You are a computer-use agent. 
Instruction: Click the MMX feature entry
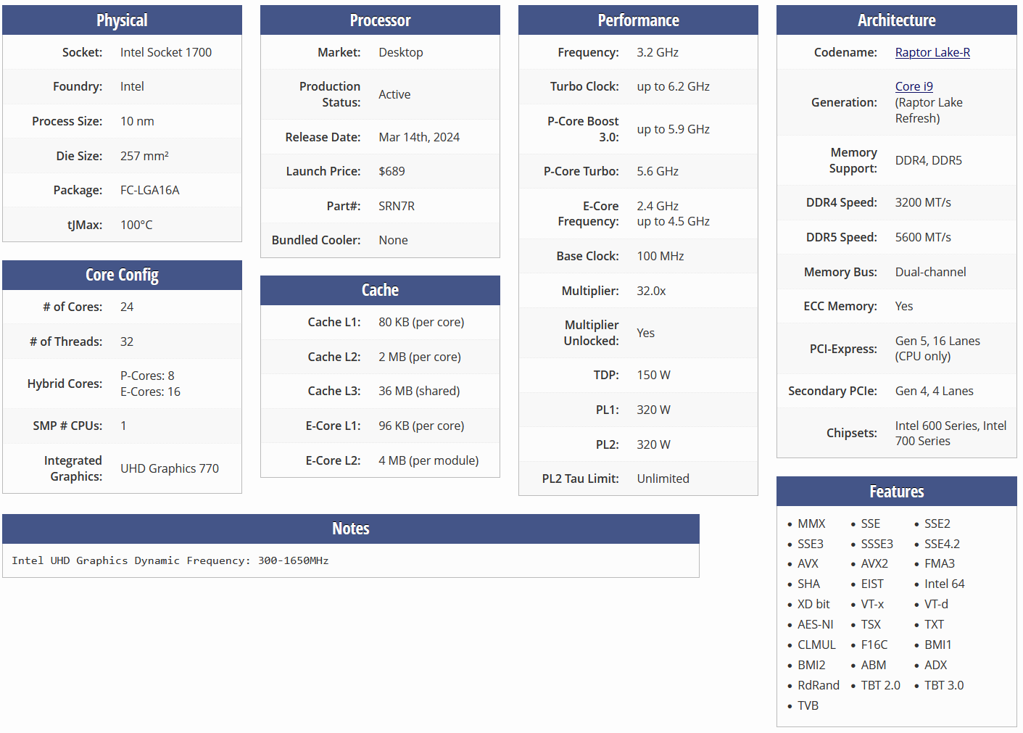(811, 523)
